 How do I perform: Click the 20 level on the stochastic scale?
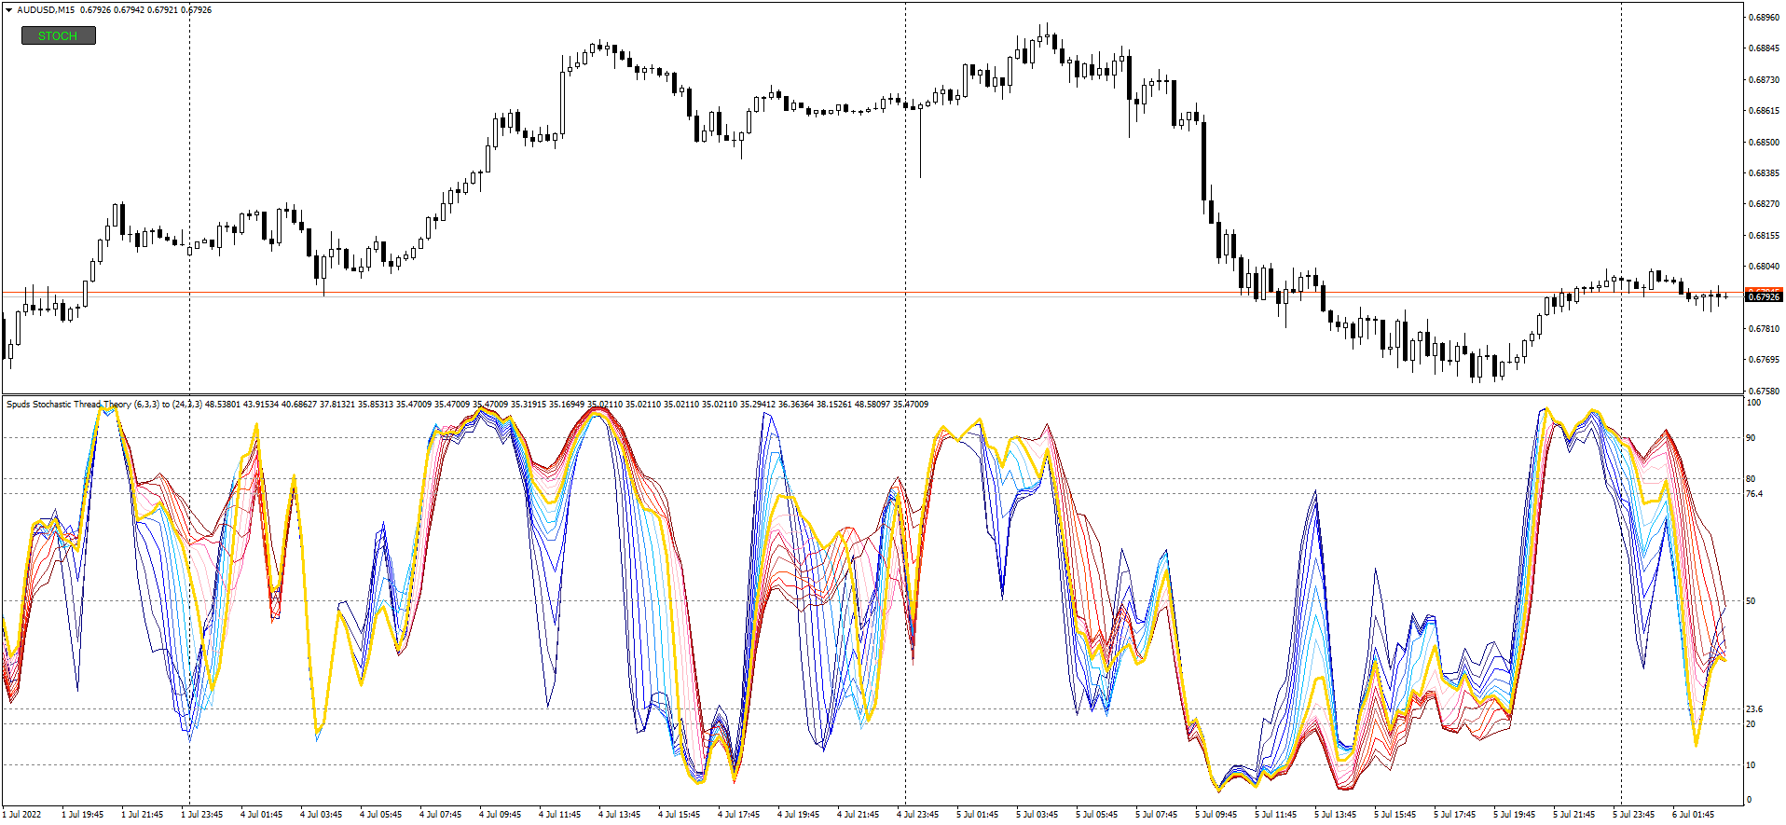pyautogui.click(x=1751, y=724)
